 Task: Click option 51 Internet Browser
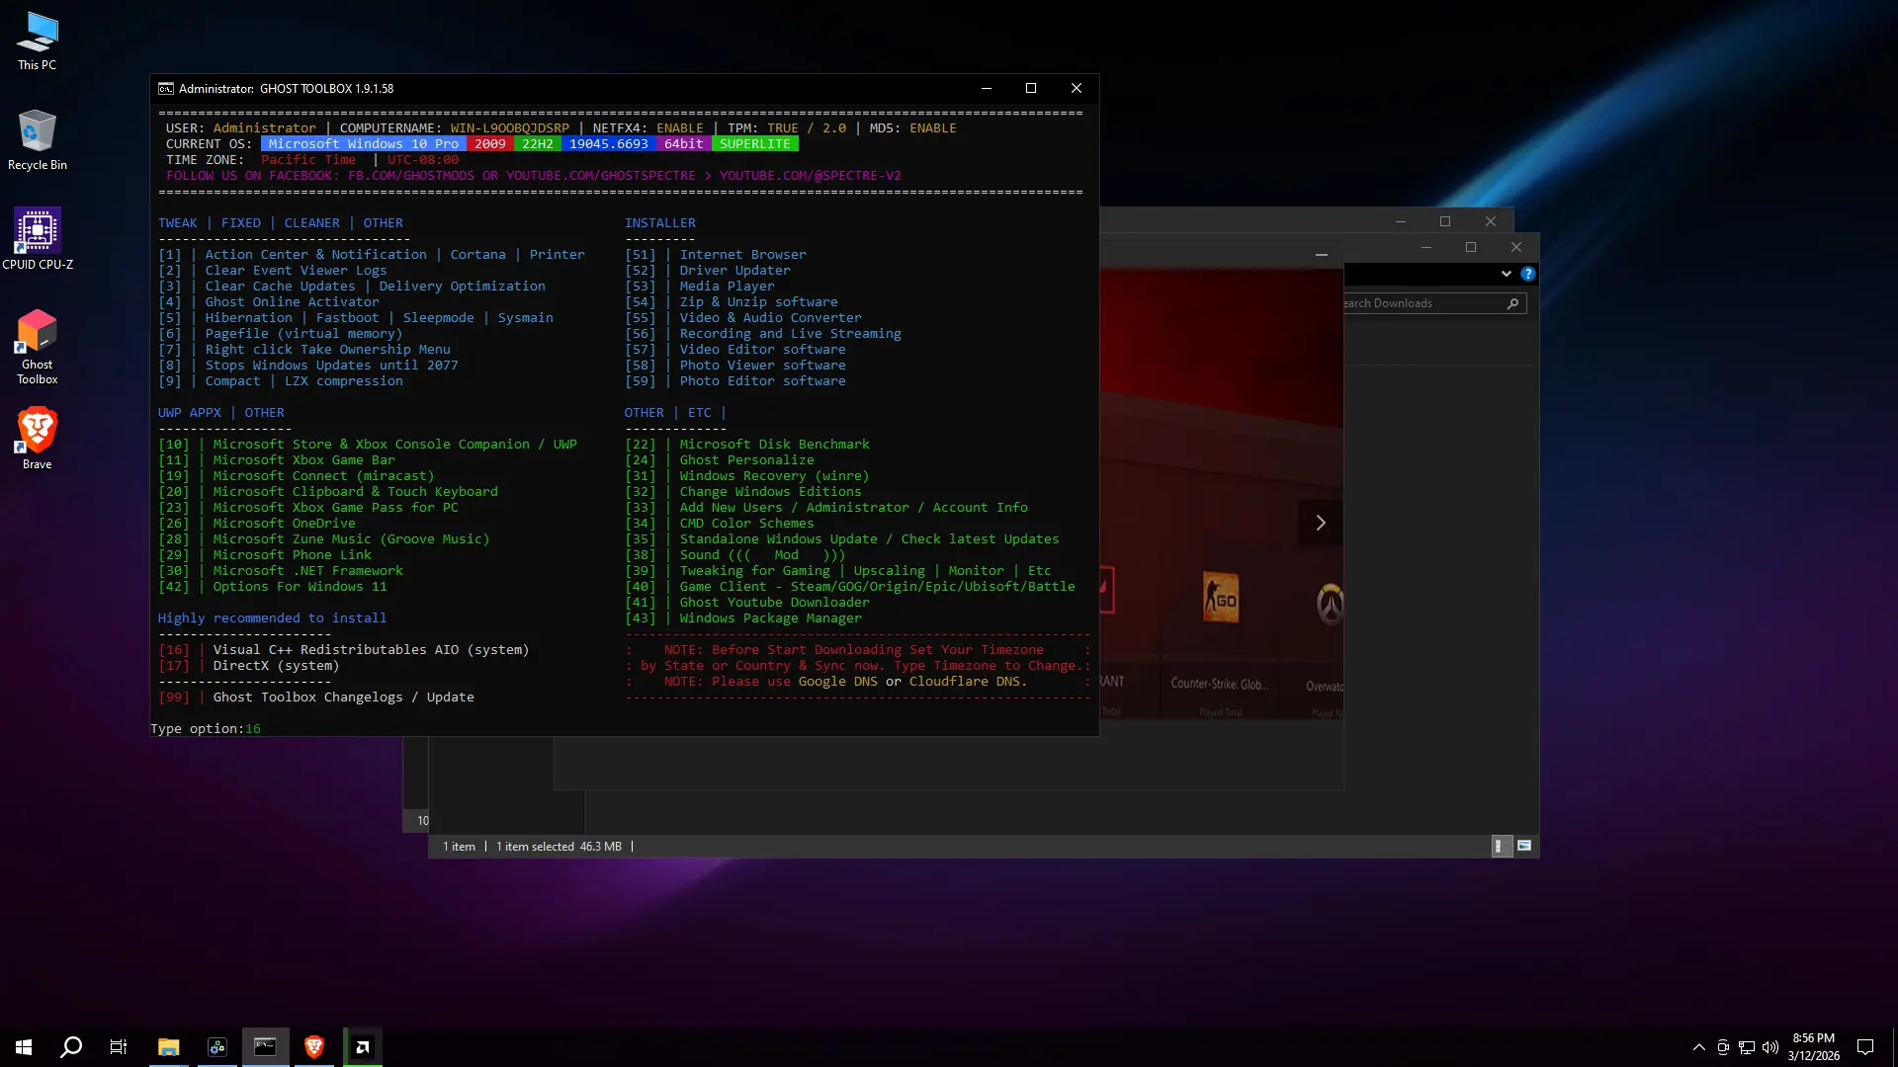pyautogui.click(x=716, y=255)
